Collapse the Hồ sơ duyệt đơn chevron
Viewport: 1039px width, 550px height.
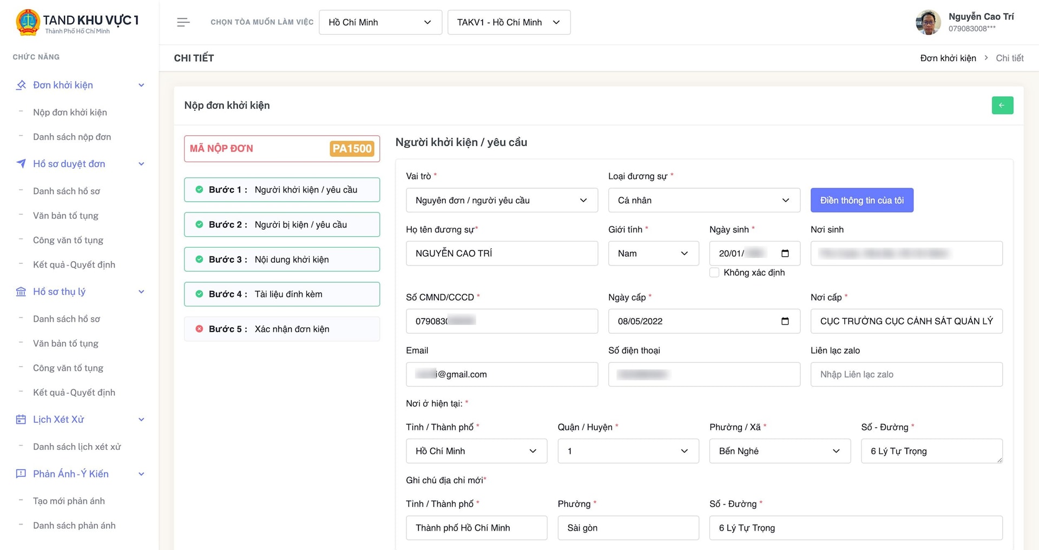tap(141, 164)
